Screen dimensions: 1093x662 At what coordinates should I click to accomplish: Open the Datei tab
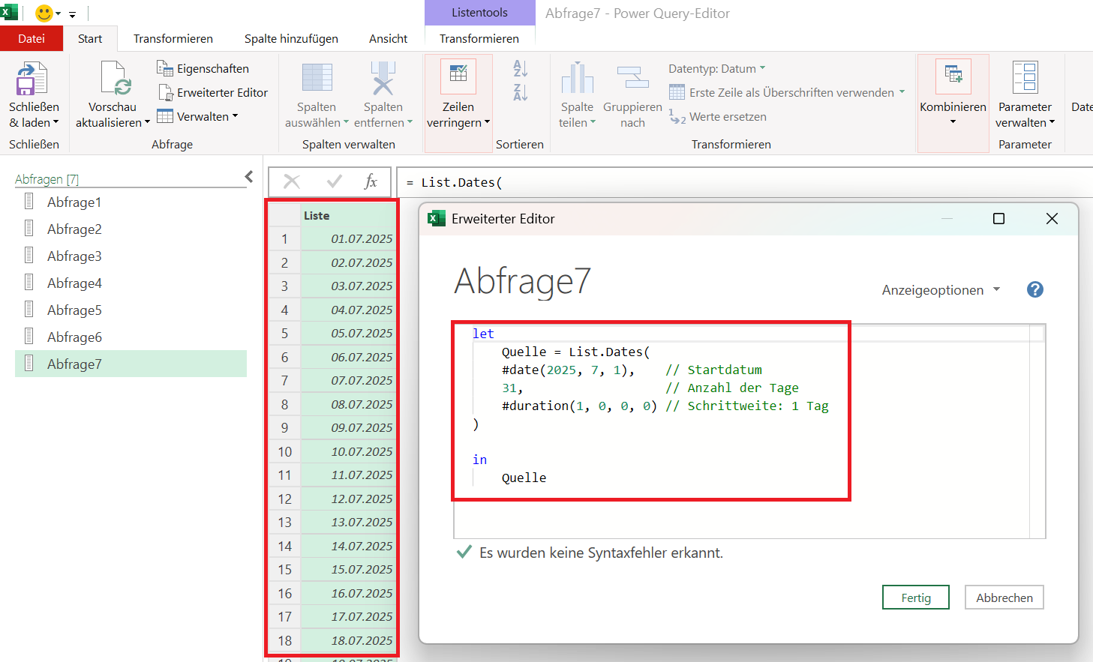point(32,38)
